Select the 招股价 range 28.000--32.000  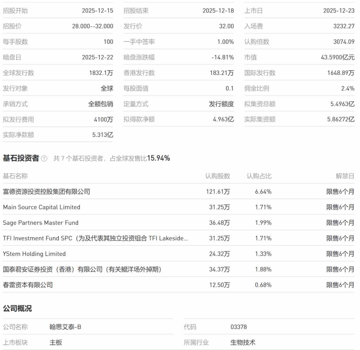point(93,26)
